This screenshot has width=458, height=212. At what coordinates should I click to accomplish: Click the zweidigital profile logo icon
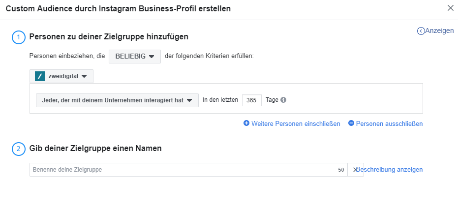pyautogui.click(x=40, y=76)
